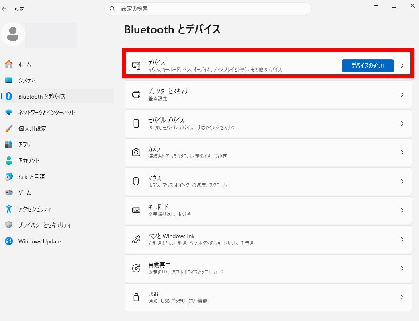Click the printer icon for プリンターとスキャナー
The image size is (419, 321).
click(136, 95)
